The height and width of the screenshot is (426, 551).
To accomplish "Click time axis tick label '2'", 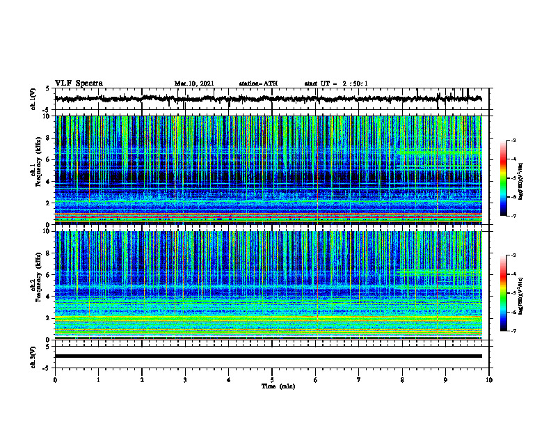I will coord(142,380).
